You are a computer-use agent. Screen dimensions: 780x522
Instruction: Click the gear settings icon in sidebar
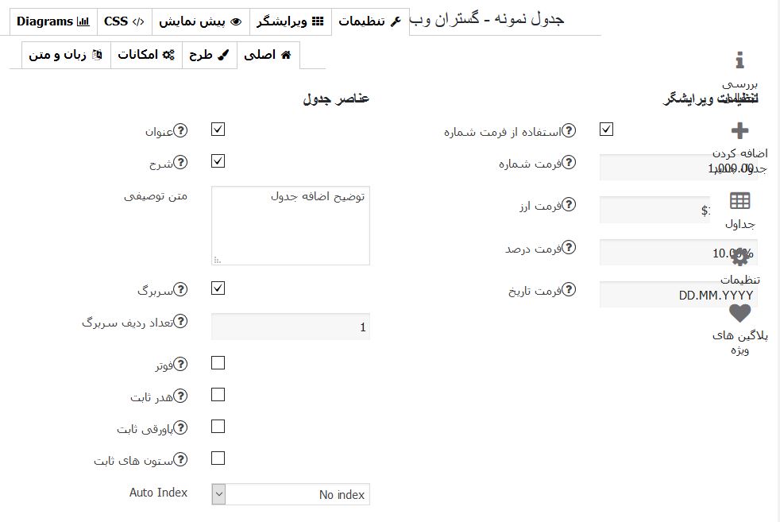point(740,257)
